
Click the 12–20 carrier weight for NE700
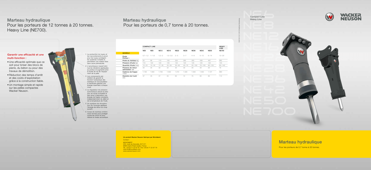pyautogui.click(x=222, y=55)
